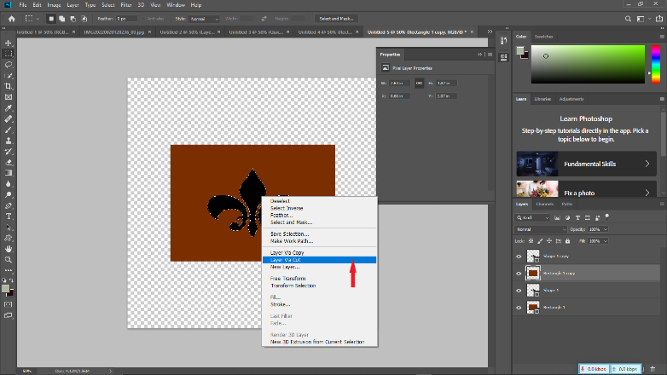Click the rainbow hue slider strip
Screen dimensions: 667x375
[655, 64]
